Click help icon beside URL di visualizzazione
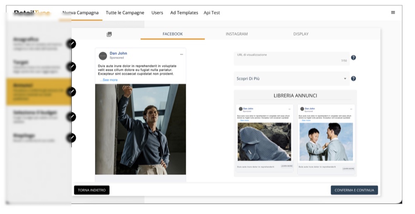This screenshot has height=214, width=415. tap(353, 57)
